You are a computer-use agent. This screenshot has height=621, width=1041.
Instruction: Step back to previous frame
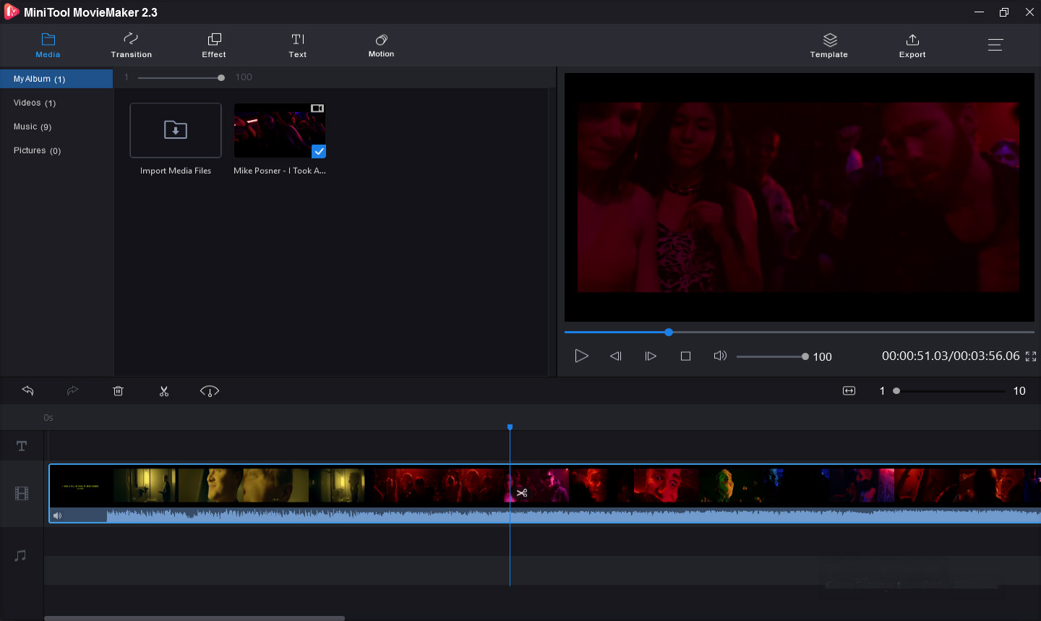(x=616, y=356)
